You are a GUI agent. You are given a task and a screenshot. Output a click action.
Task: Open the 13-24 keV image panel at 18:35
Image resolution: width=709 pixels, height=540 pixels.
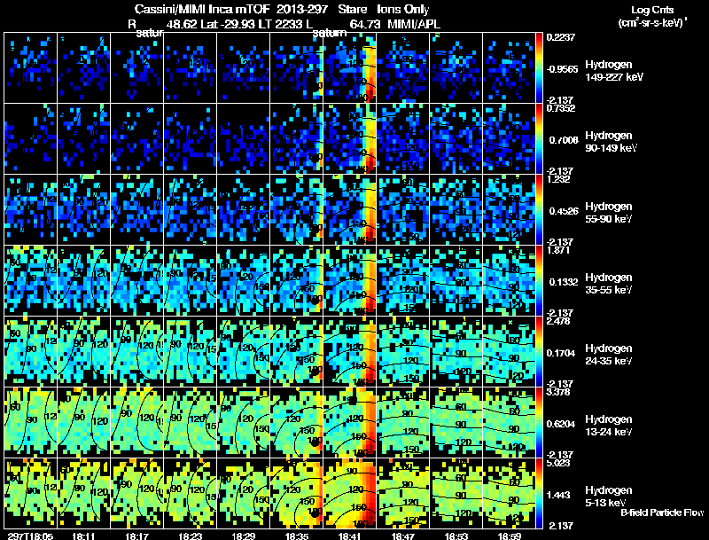297,422
